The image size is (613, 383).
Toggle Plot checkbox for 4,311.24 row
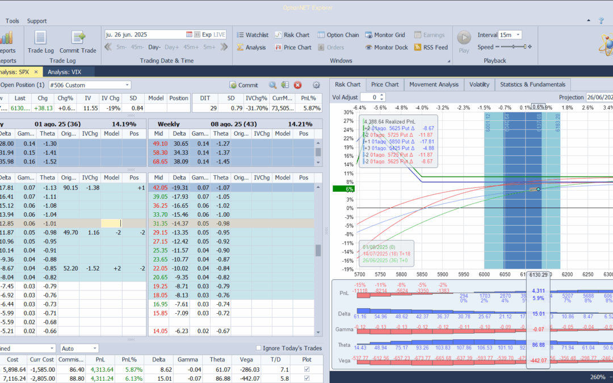click(307, 378)
